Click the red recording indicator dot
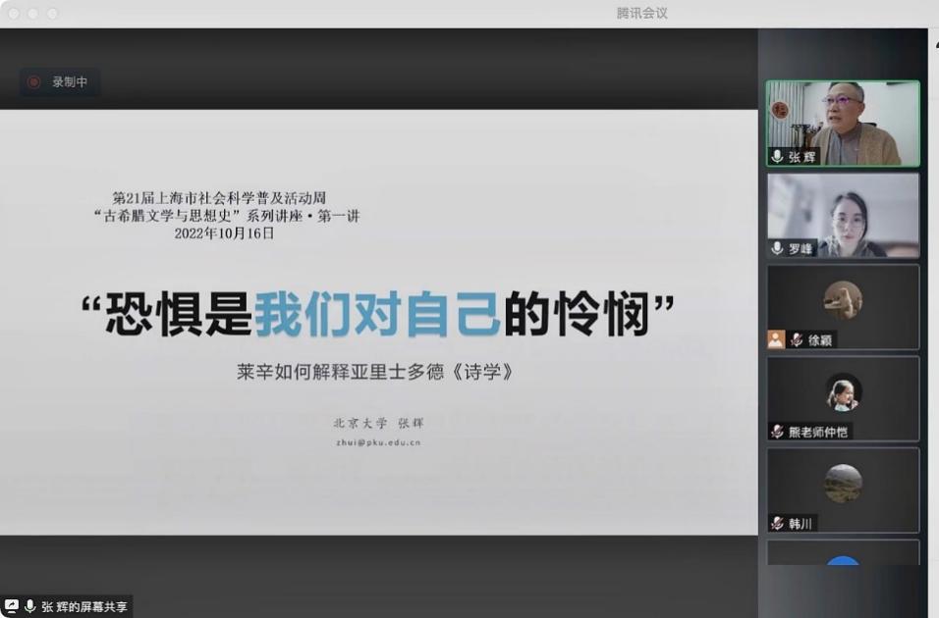Image resolution: width=939 pixels, height=618 pixels. 33,82
